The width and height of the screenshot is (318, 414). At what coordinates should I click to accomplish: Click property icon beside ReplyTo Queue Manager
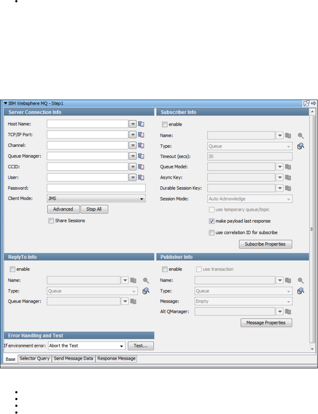133,301
